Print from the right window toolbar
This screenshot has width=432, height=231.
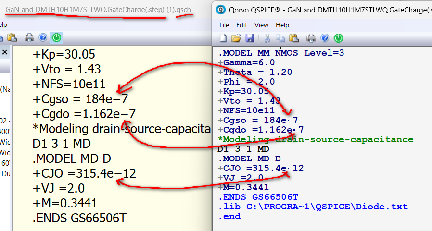312,38
